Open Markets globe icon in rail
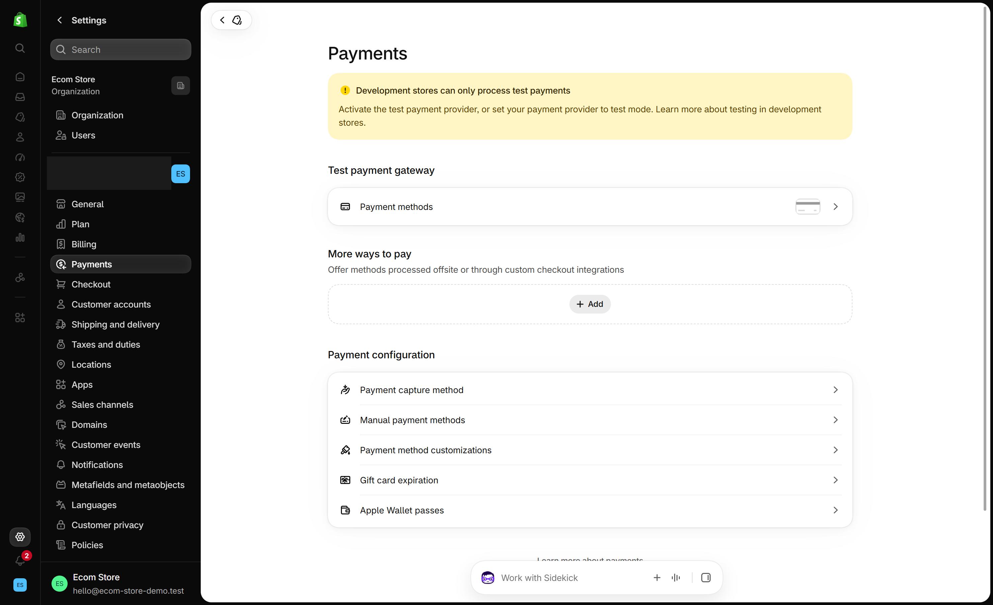Image resolution: width=993 pixels, height=605 pixels. click(x=20, y=217)
